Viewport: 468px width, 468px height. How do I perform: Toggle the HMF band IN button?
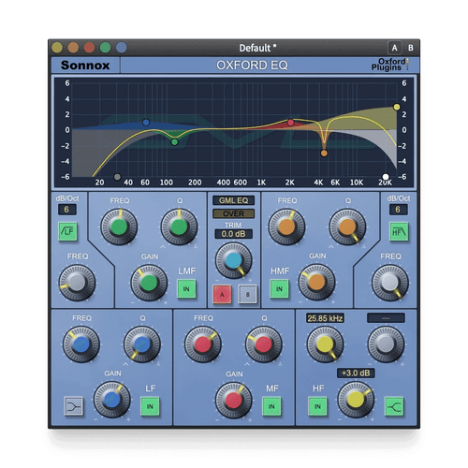[x=279, y=289]
